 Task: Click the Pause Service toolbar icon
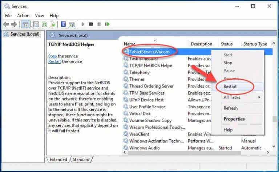point(99,24)
